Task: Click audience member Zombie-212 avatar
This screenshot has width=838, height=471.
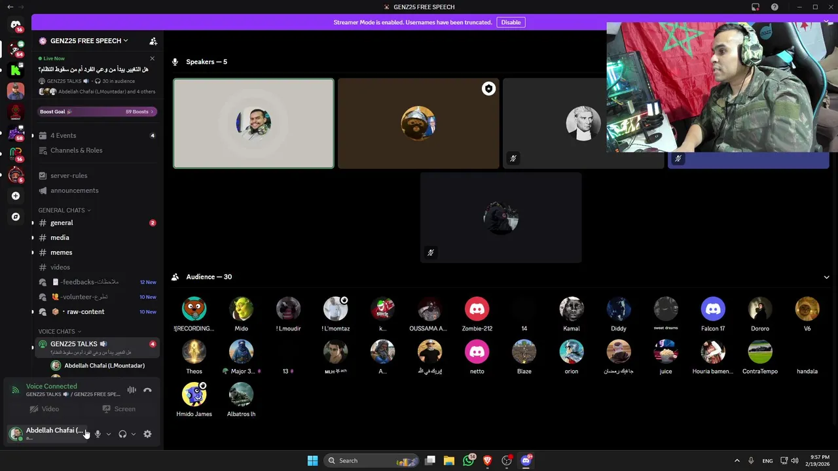Action: coord(477,309)
